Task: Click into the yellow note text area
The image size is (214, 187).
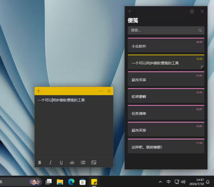Action: point(74,126)
